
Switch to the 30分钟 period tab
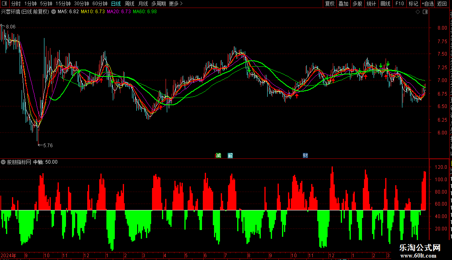(81, 4)
